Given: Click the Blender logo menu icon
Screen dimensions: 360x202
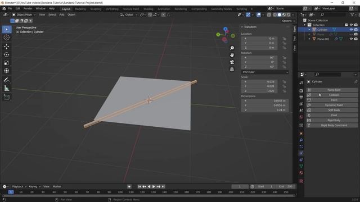Looking at the screenshot, I should pyautogui.click(x=4, y=8).
